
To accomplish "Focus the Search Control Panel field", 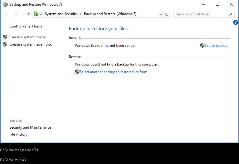I will (204, 14).
